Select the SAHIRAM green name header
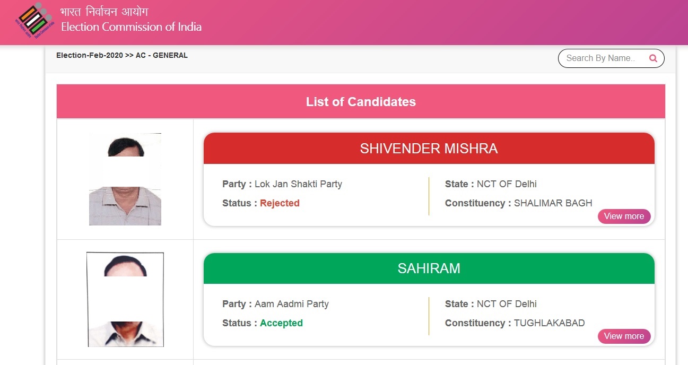 [x=429, y=268]
